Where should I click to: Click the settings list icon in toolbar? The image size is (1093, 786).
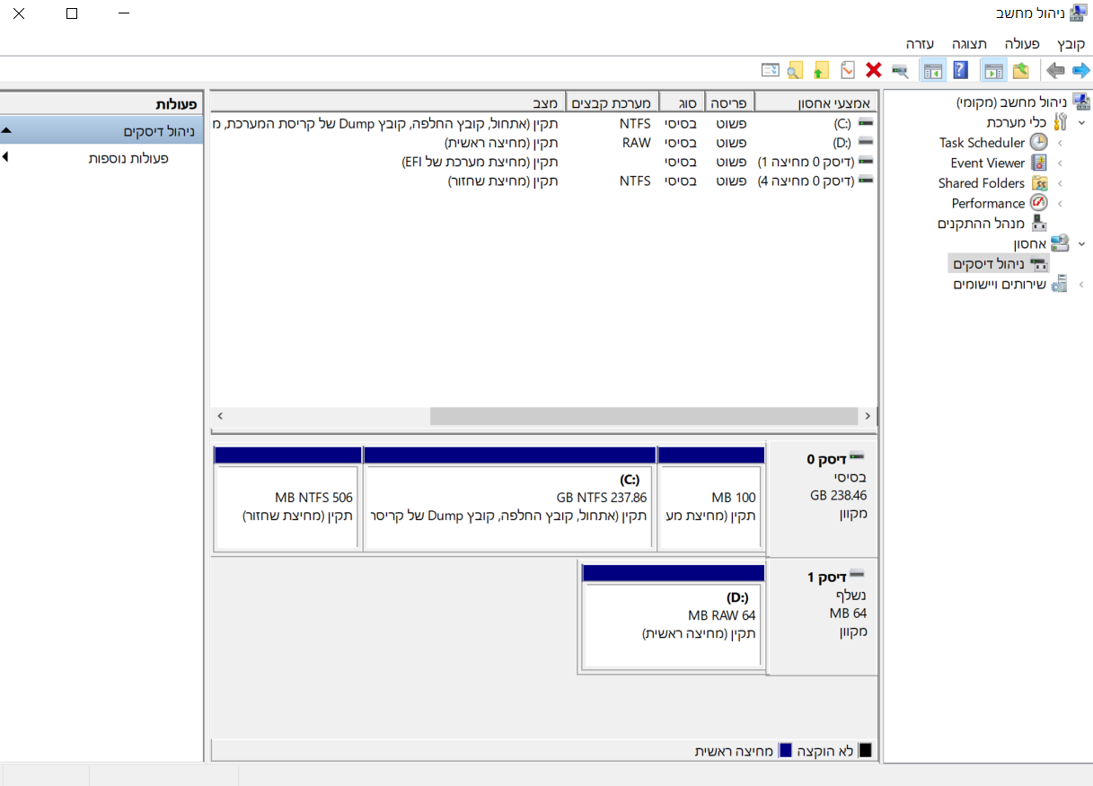[x=770, y=70]
